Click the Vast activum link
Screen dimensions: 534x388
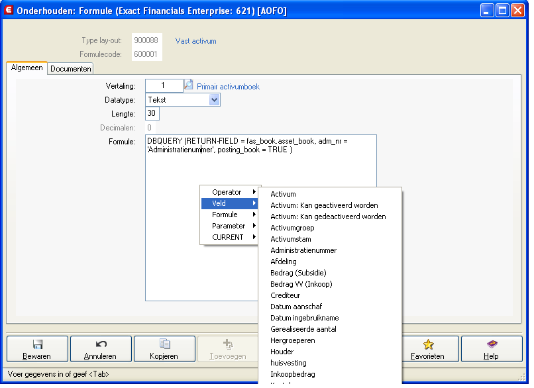point(195,41)
